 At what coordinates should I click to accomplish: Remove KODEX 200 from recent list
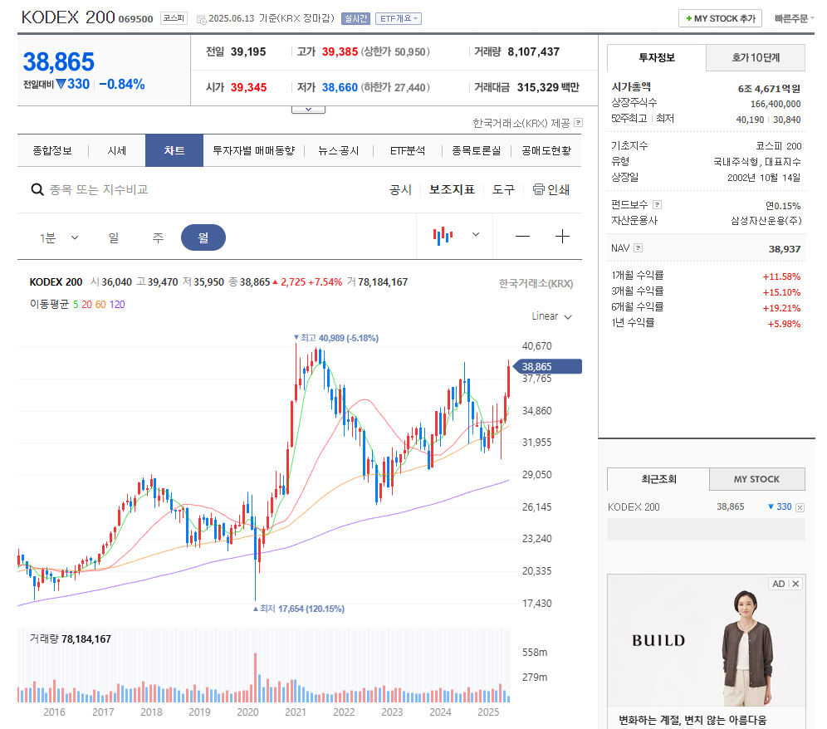pos(800,507)
